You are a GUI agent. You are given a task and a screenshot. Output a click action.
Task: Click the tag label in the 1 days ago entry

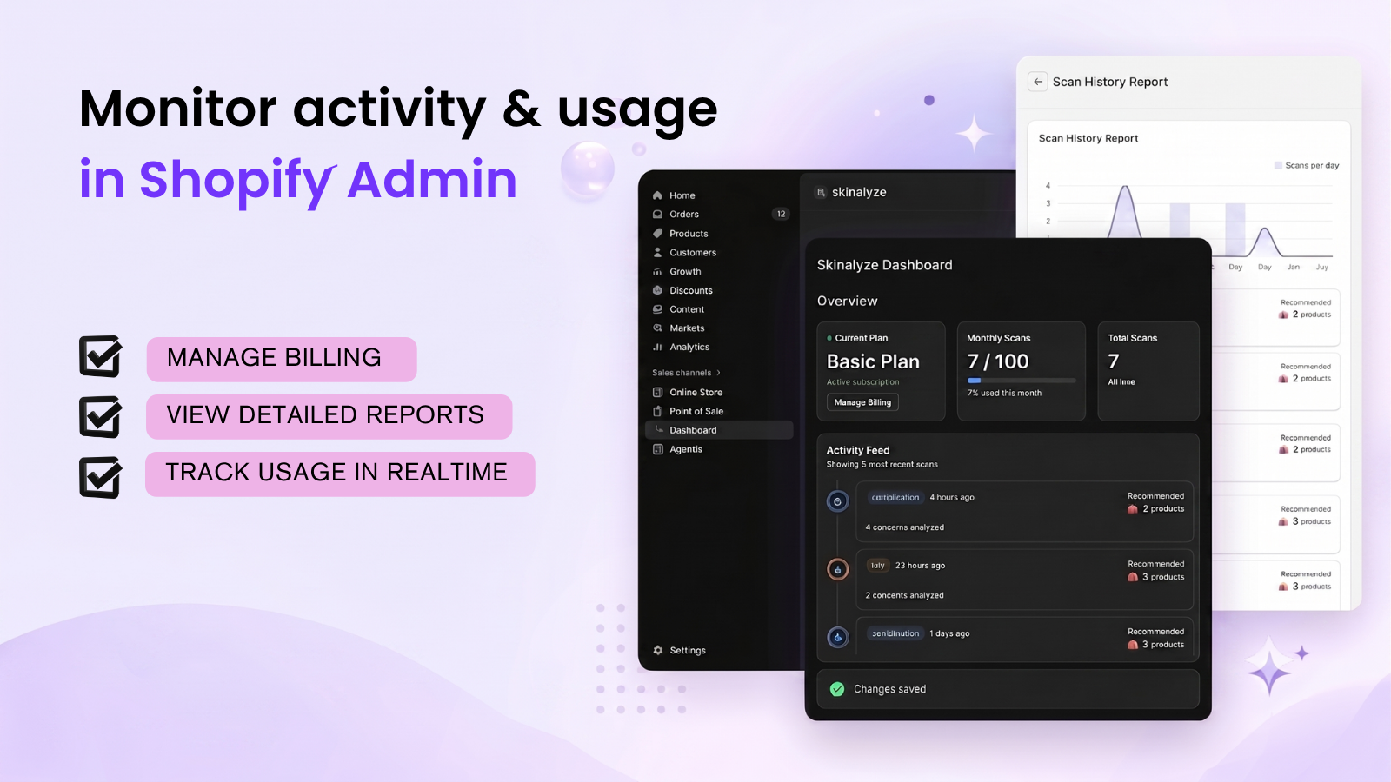895,633
